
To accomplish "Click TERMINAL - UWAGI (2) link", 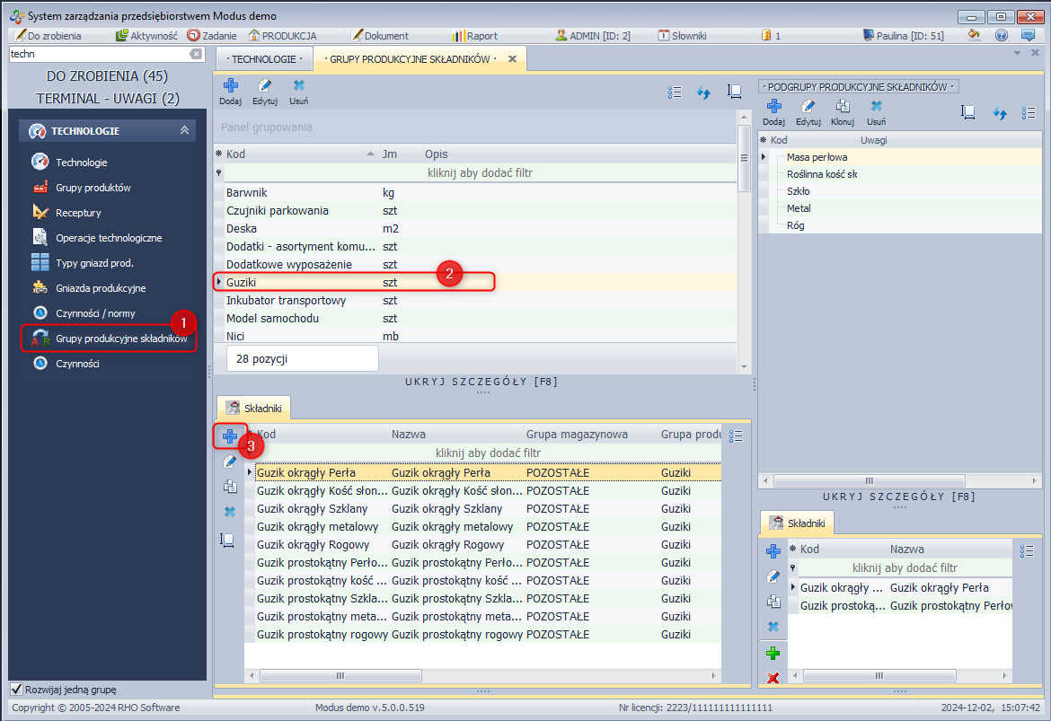I will tap(107, 98).
